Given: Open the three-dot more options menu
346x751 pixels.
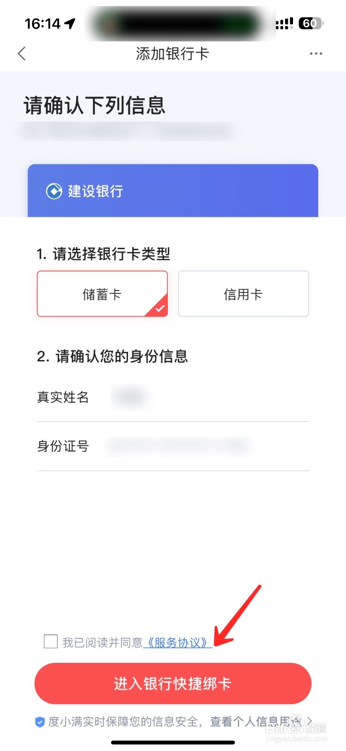Looking at the screenshot, I should [316, 54].
